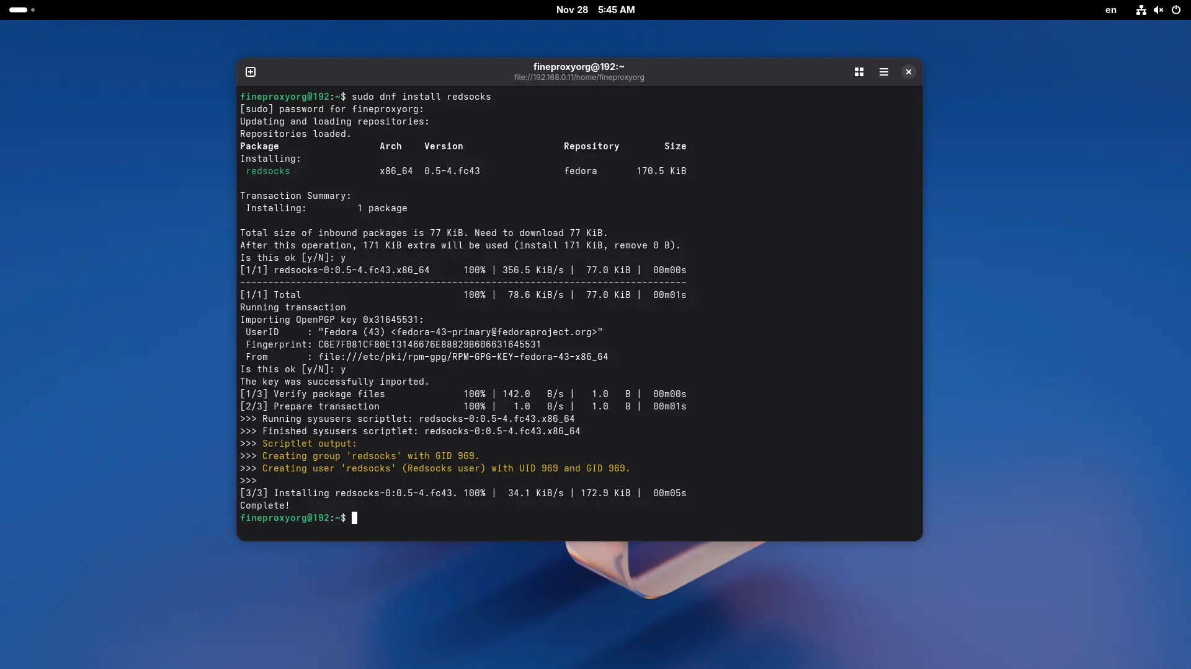The width and height of the screenshot is (1191, 669).
Task: Open the 'en' keyboard layout menu
Action: (x=1111, y=10)
